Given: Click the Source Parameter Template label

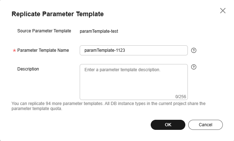Looking at the screenshot, I should click(x=44, y=31).
